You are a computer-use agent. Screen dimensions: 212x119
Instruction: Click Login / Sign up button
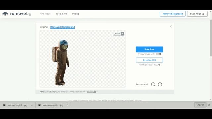(x=197, y=14)
